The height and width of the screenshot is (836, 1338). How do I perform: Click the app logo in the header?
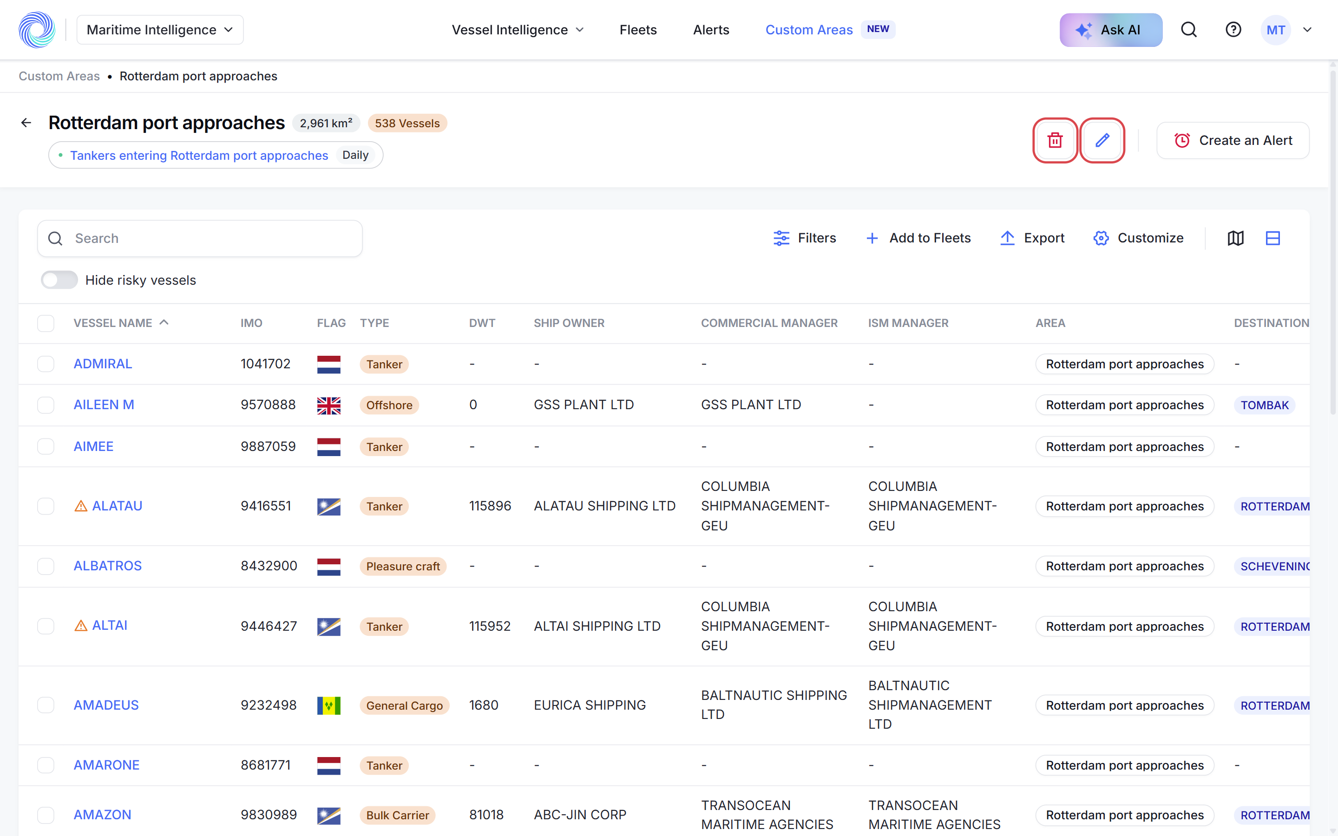(x=37, y=30)
